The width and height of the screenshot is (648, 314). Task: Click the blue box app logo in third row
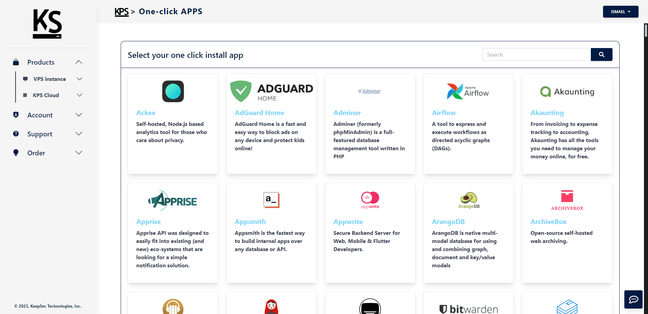[x=567, y=307]
